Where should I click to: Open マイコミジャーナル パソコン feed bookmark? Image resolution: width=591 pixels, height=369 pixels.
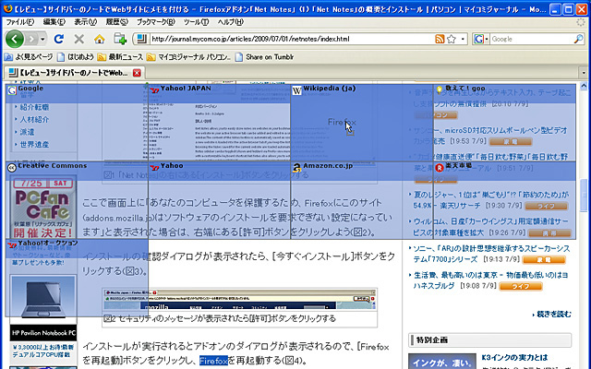[x=188, y=57]
